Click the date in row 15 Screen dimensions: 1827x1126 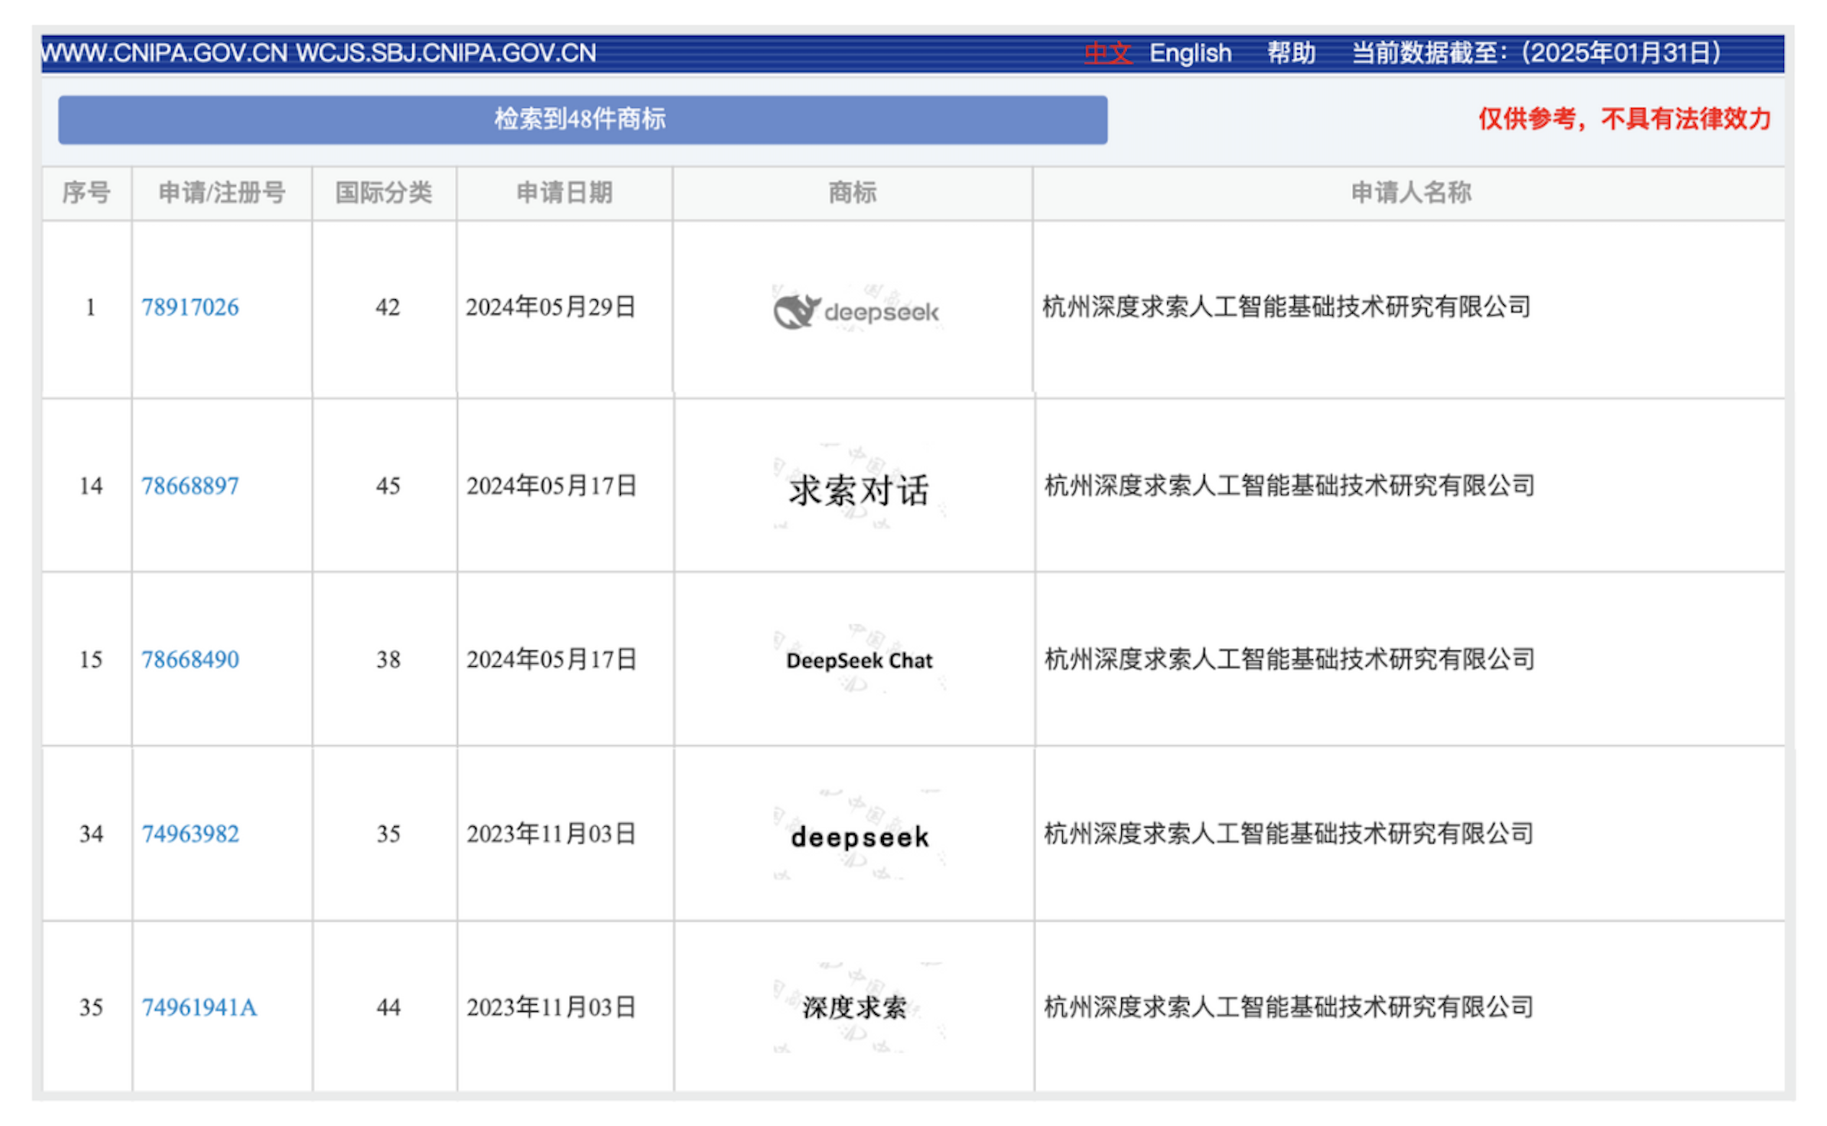551,659
